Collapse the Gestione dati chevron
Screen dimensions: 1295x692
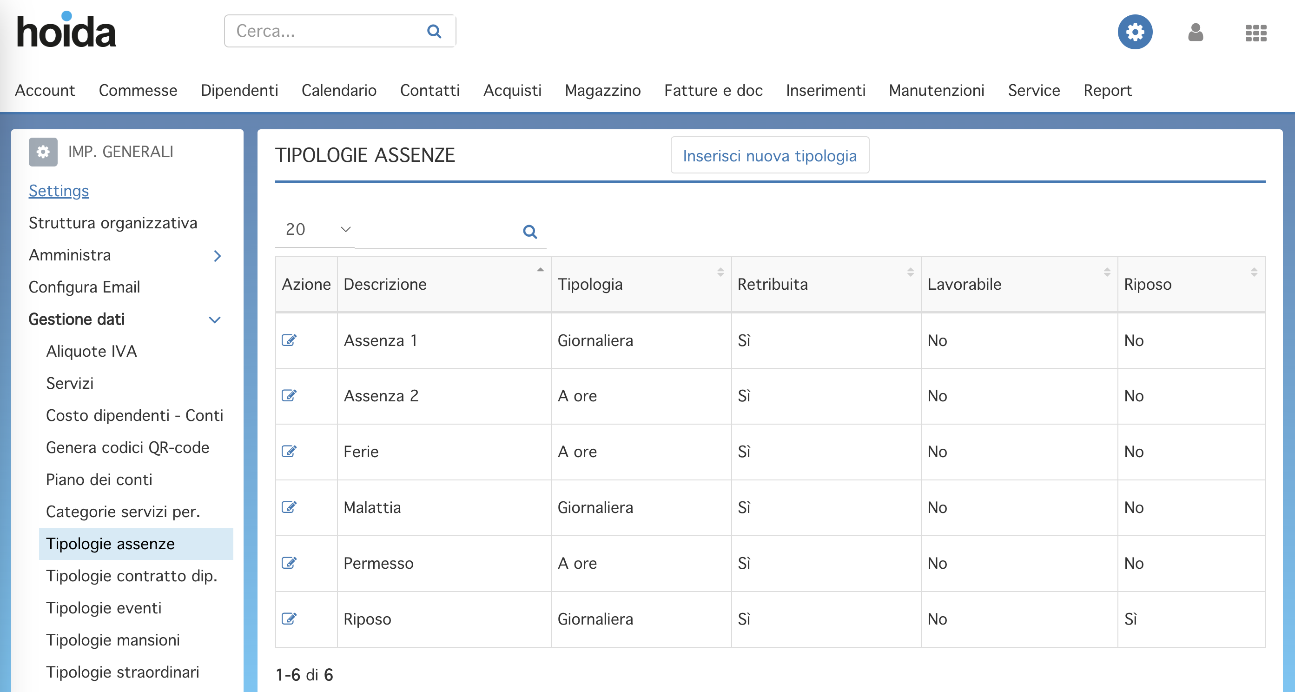point(215,320)
